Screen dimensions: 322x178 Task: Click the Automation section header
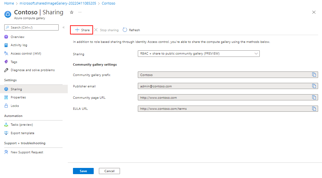coord(13,116)
